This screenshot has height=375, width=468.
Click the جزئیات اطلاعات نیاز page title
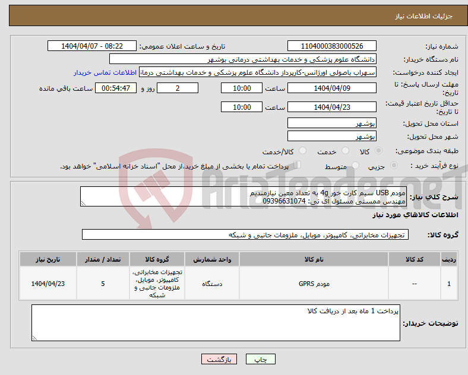click(423, 16)
